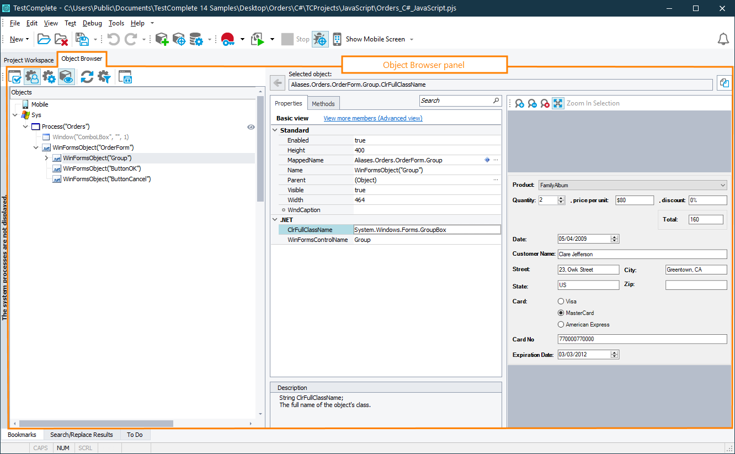This screenshot has height=454, width=735.
Task: Open the File menu
Action: click(x=15, y=23)
